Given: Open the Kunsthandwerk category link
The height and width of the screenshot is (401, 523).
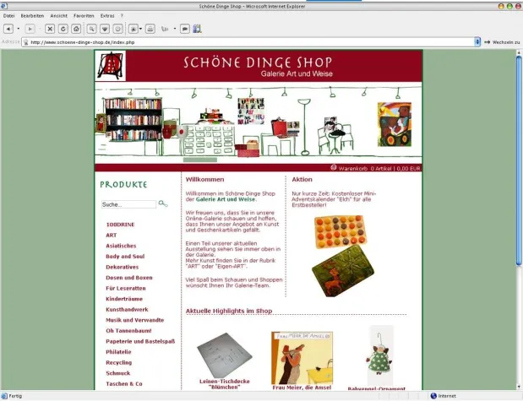Looking at the screenshot, I should tap(127, 310).
